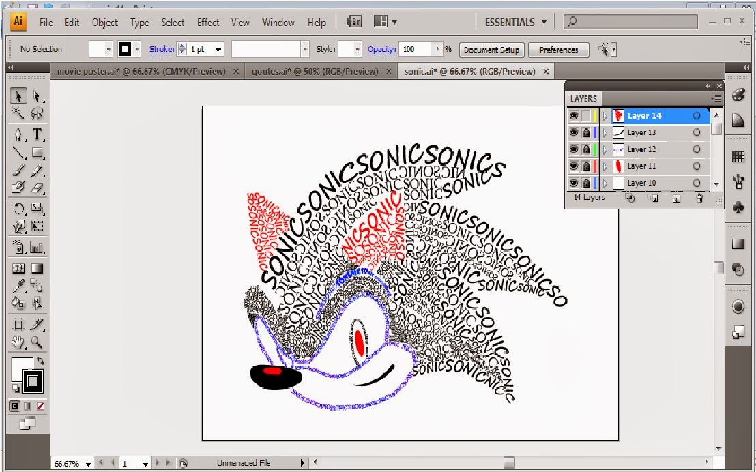Click the Document Setup button

pyautogui.click(x=491, y=50)
